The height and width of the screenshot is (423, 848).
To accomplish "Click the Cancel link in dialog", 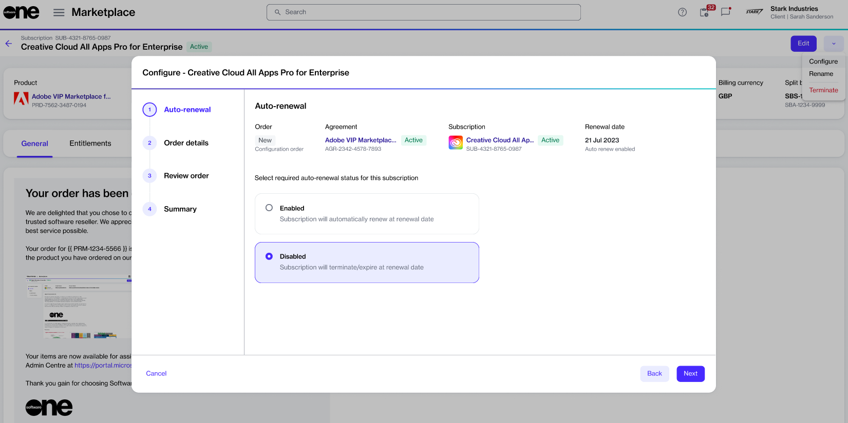I will point(156,374).
